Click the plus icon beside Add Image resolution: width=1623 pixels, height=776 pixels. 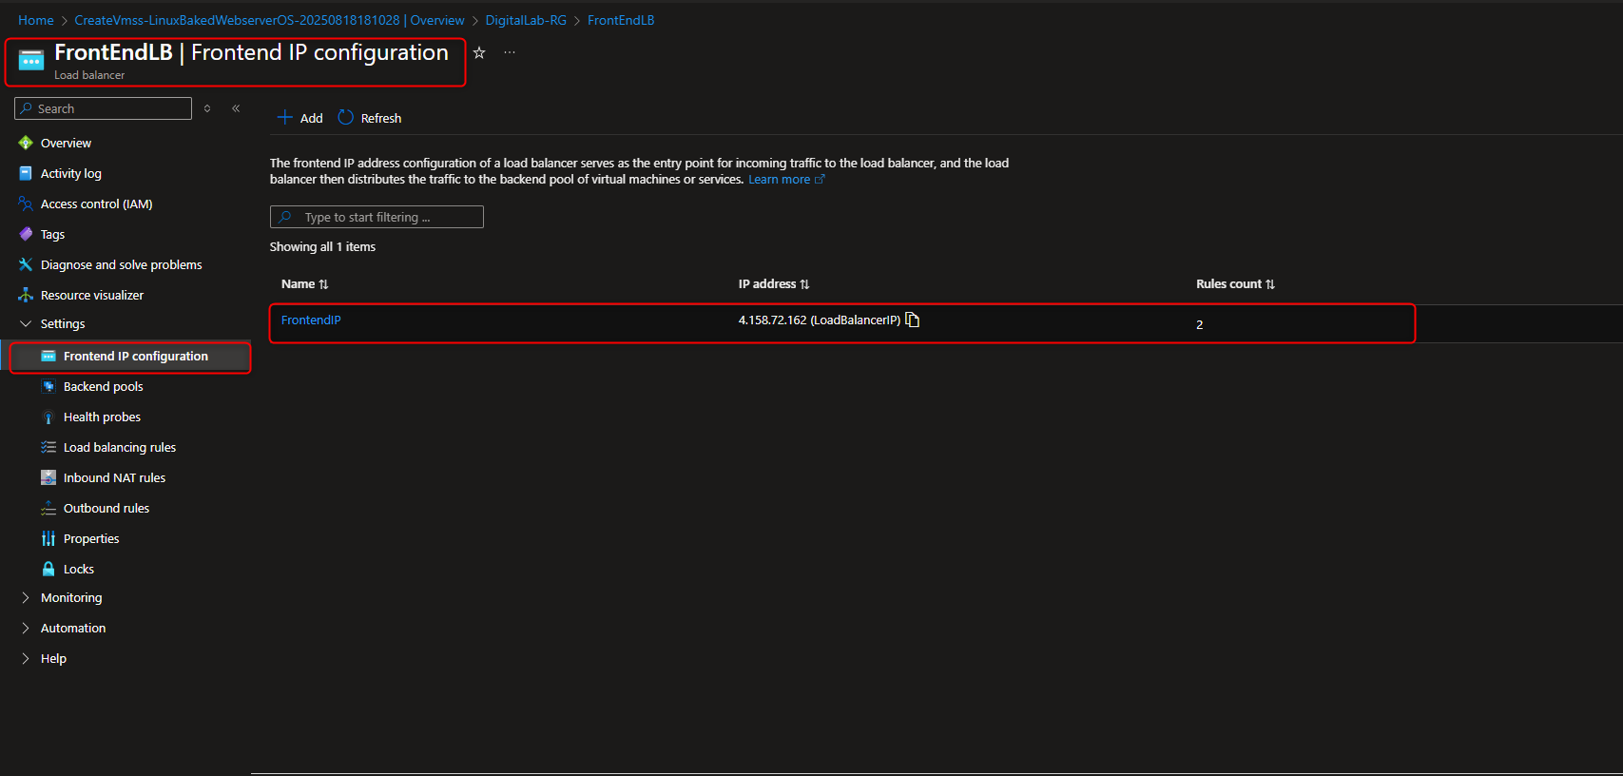284,117
